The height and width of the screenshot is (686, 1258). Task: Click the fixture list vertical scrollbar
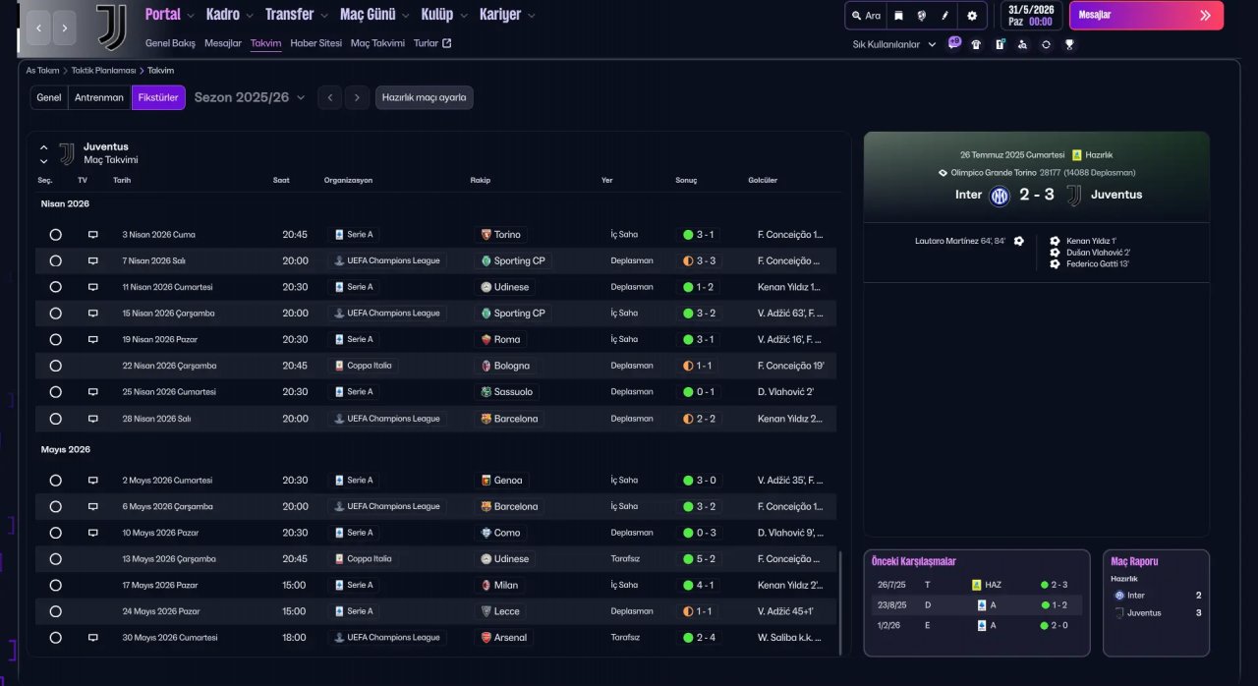(x=840, y=602)
